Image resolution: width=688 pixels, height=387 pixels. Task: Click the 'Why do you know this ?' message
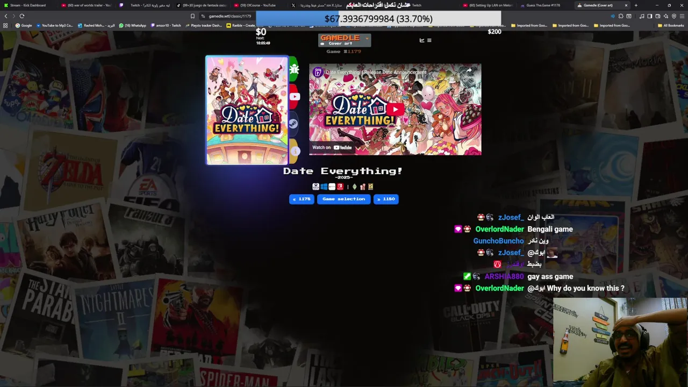586,288
